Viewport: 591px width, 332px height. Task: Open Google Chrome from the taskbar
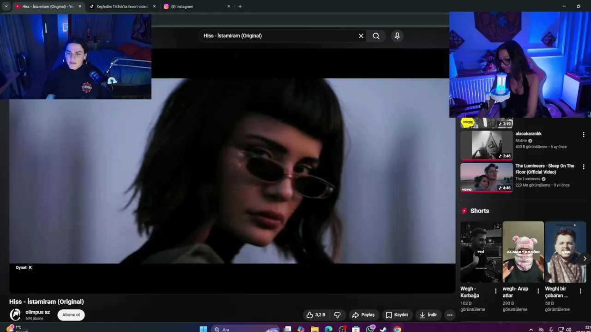point(398,329)
